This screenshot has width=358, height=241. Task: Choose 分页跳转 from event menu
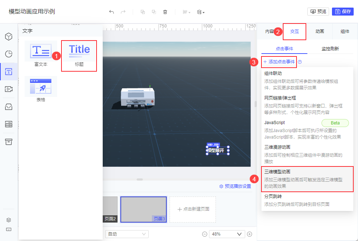pyautogui.click(x=307, y=200)
